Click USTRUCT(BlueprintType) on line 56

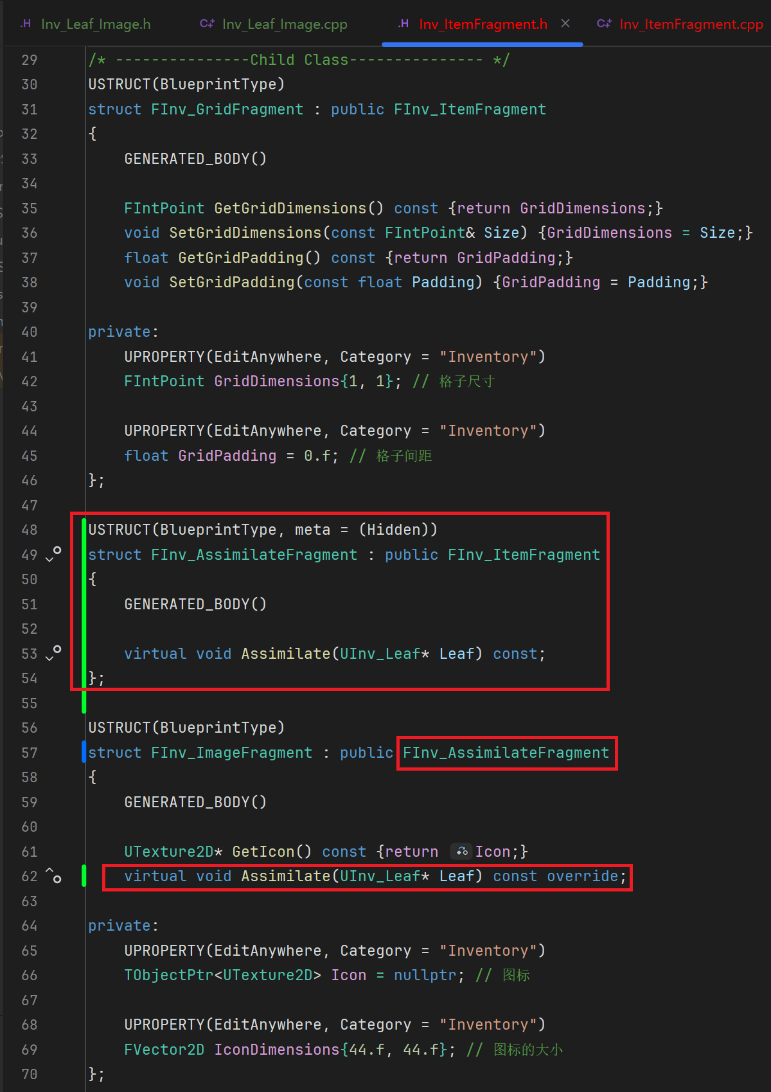[186, 728]
